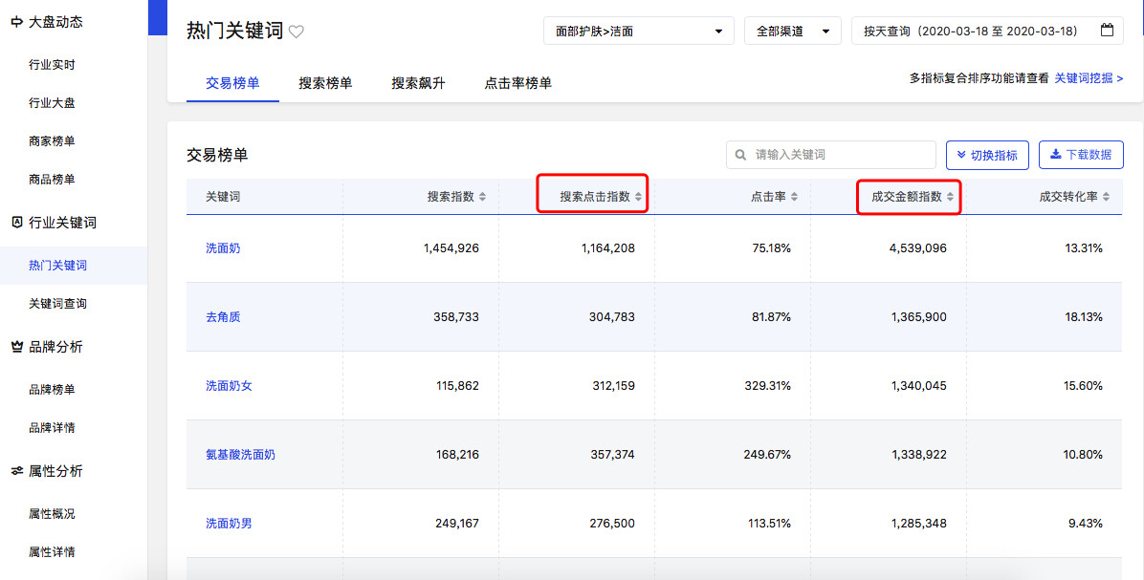This screenshot has height=580, width=1144.
Task: Sort by 点击率 column arrows
Action: pyautogui.click(x=794, y=197)
